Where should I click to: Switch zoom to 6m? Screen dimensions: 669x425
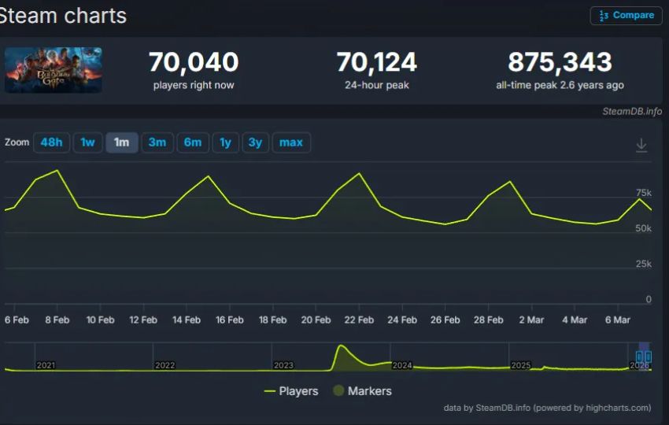(x=193, y=142)
